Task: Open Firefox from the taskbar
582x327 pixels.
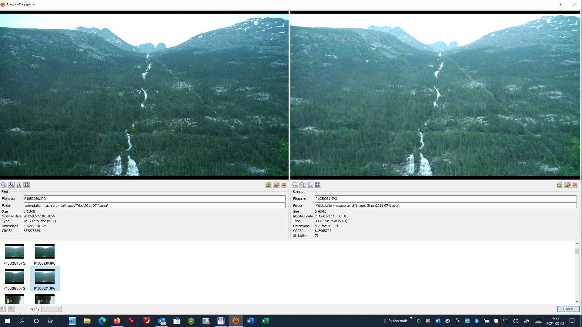Action: point(117,321)
